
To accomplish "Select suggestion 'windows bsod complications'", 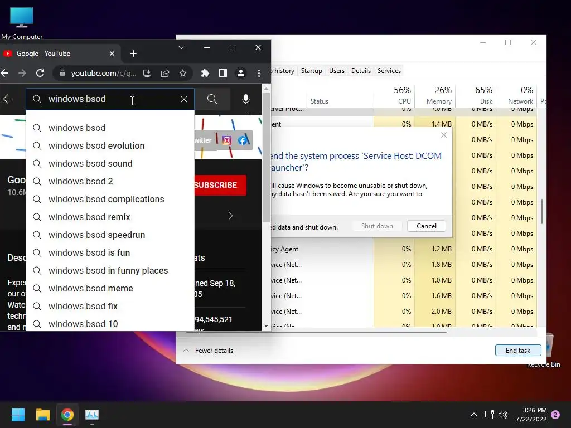I will [110, 199].
